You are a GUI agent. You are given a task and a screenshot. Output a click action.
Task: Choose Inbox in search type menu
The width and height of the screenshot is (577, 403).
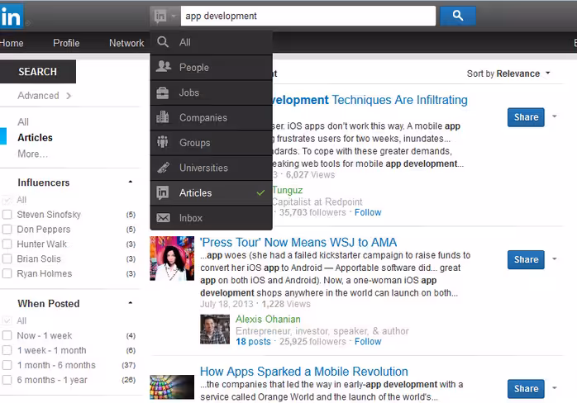coord(212,218)
